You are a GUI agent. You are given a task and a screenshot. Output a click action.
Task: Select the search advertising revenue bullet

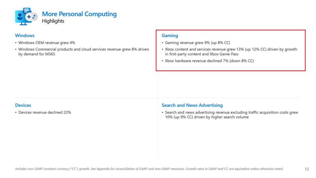pyautogui.click(x=231, y=115)
